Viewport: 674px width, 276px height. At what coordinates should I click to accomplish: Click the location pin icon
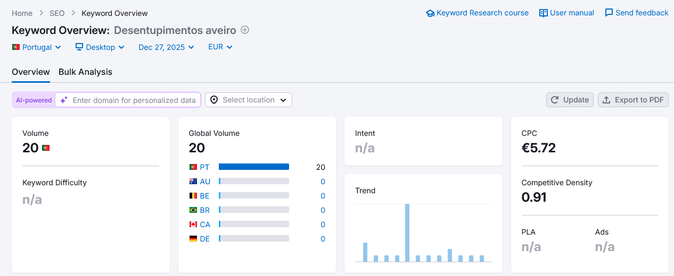click(214, 100)
